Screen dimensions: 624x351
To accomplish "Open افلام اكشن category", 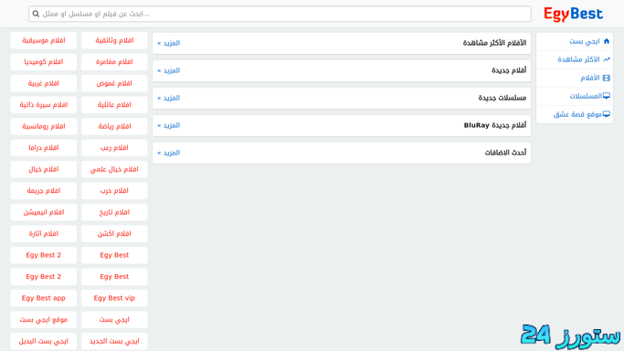I will (x=114, y=234).
